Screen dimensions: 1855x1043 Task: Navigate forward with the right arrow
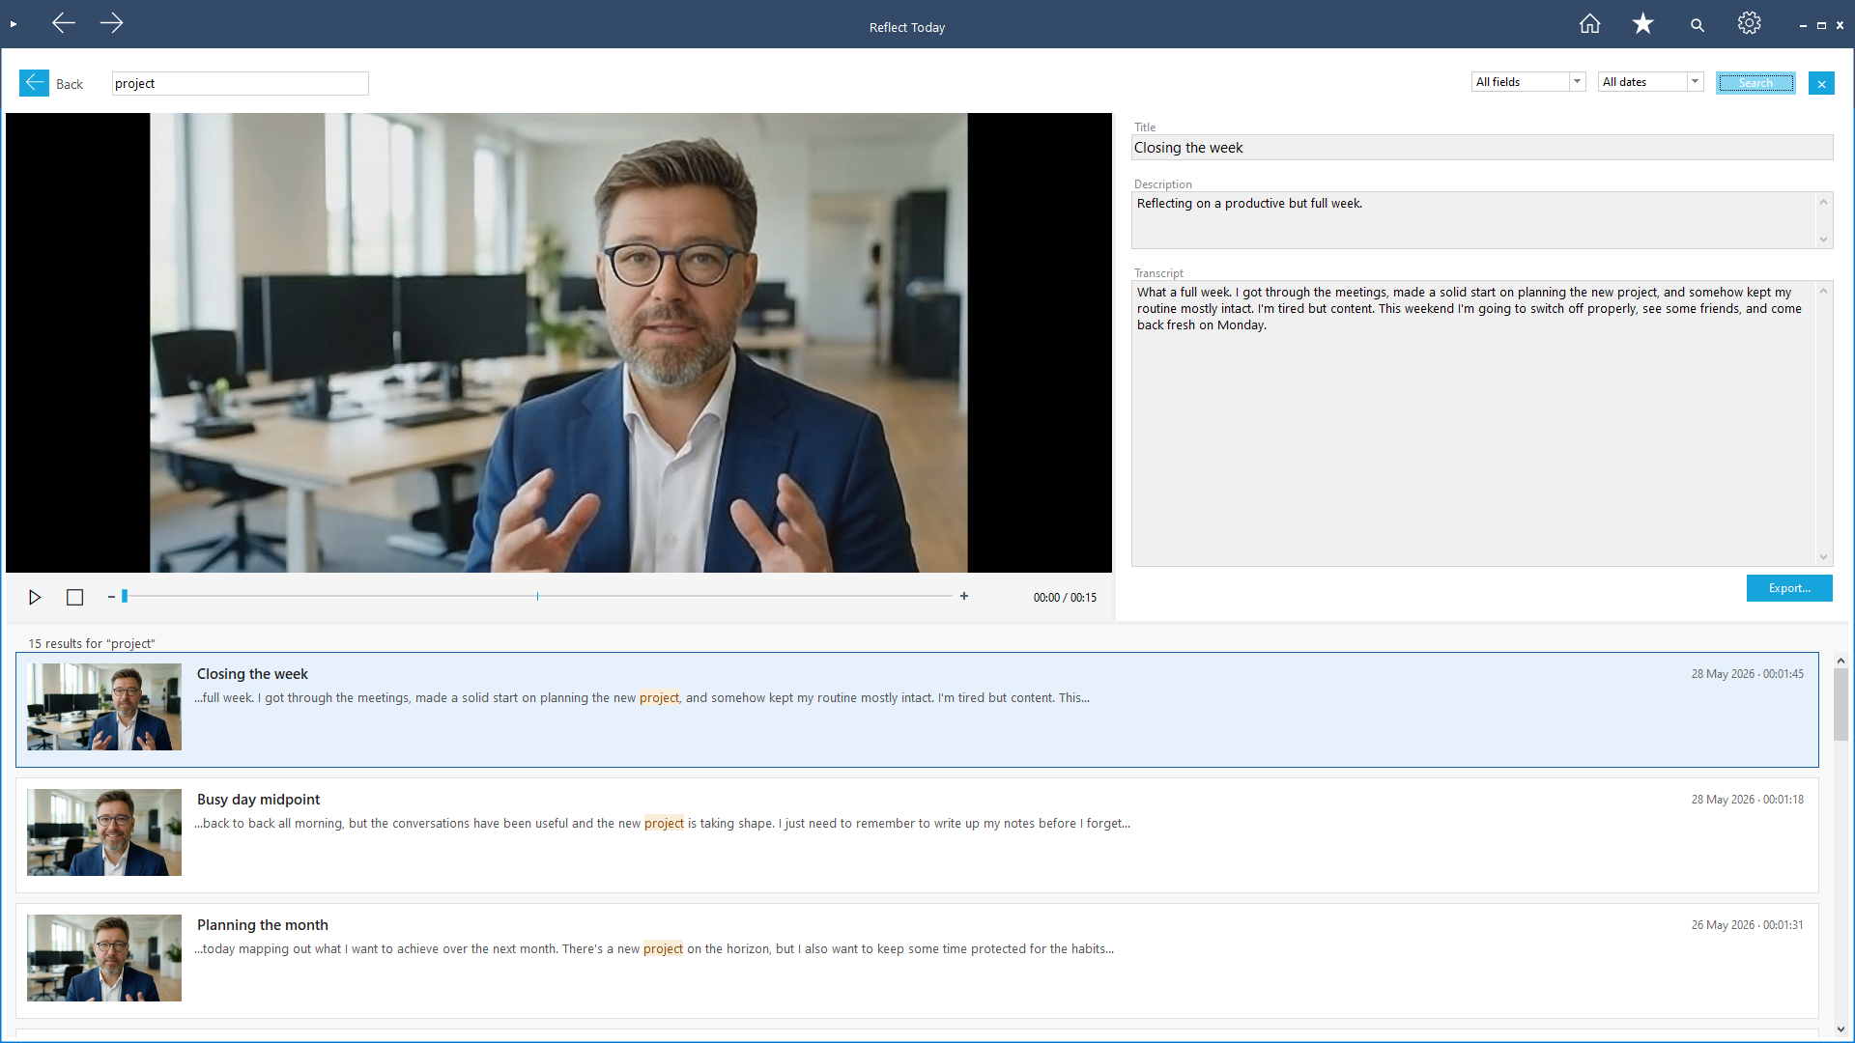click(111, 23)
